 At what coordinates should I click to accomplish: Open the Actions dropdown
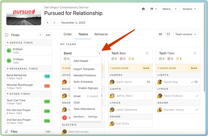tap(189, 9)
